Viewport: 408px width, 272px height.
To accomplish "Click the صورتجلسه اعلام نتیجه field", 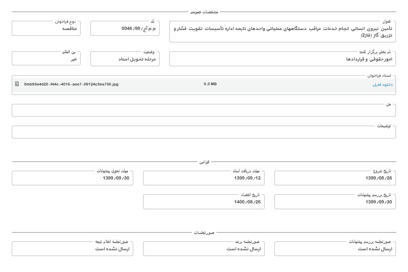I will pos(72,249).
